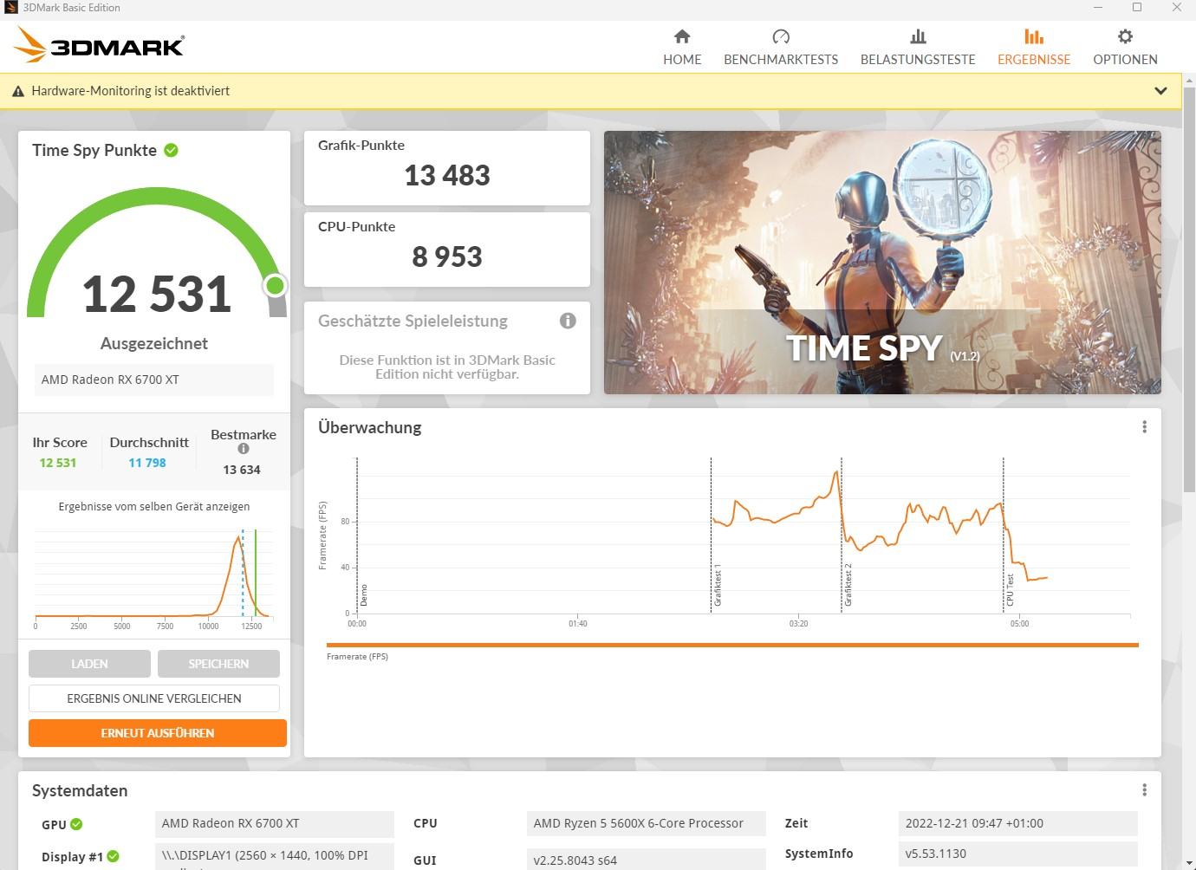Click the AMD Radeon RX 6700 XT label under score

point(154,380)
